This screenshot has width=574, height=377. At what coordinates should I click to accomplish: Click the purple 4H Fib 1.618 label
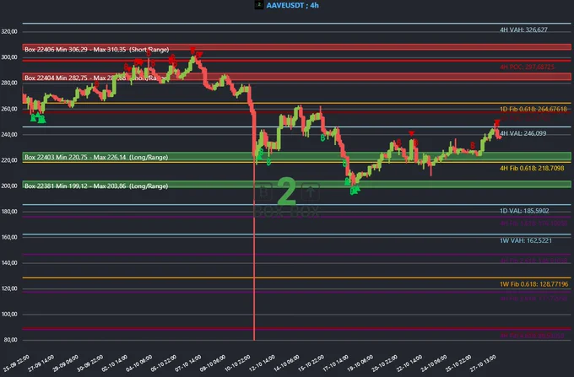pos(533,223)
